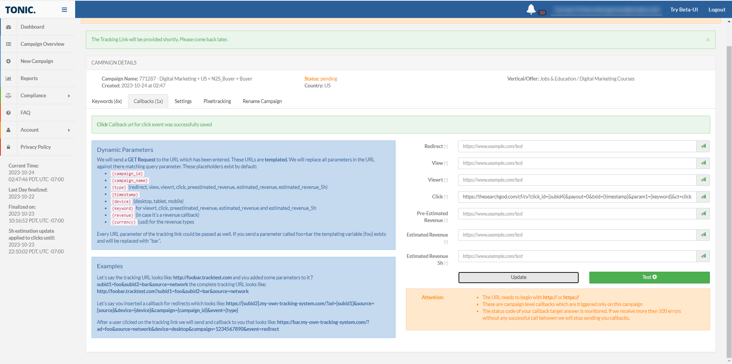Open help hint next to Viewrt label
This screenshot has height=364, width=732.
[x=446, y=180]
